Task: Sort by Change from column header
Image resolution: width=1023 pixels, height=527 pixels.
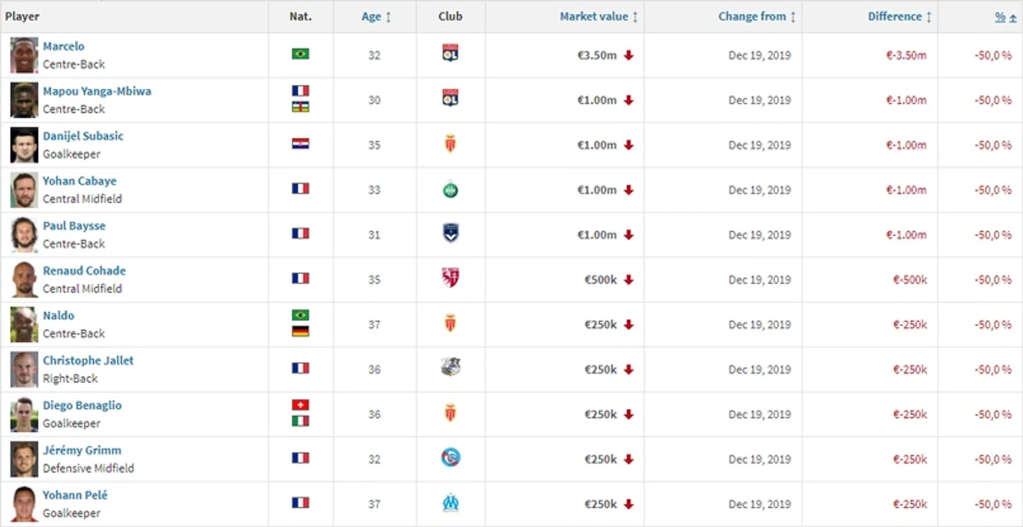Action: tap(757, 17)
